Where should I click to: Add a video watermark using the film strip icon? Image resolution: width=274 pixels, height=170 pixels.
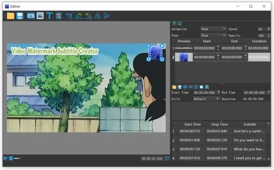click(31, 16)
